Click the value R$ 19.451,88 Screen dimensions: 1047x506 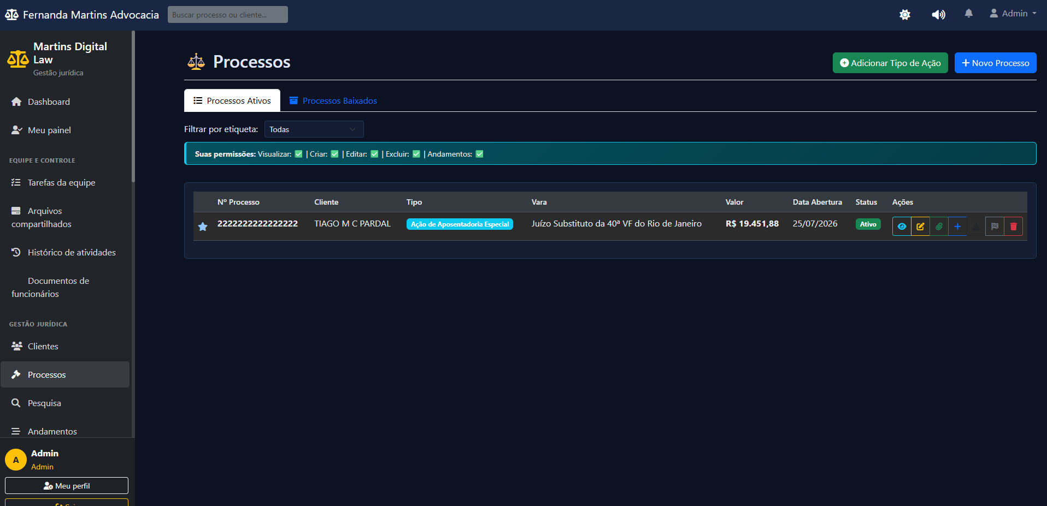[752, 223]
